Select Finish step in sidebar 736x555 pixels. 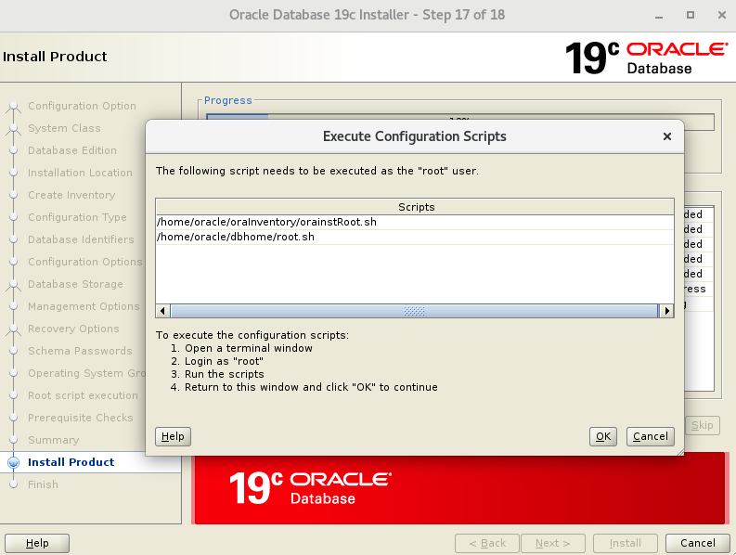click(x=43, y=484)
